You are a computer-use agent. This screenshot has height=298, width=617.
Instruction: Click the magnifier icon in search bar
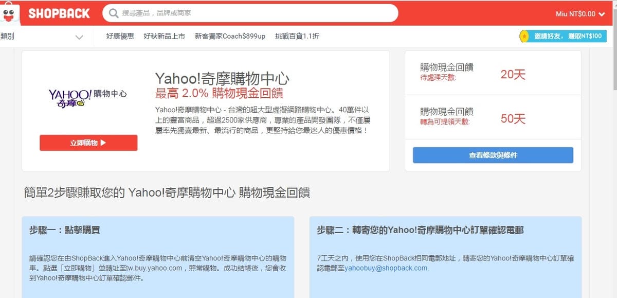point(114,13)
